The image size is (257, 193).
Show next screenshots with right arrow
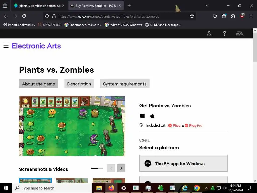click(x=121, y=168)
